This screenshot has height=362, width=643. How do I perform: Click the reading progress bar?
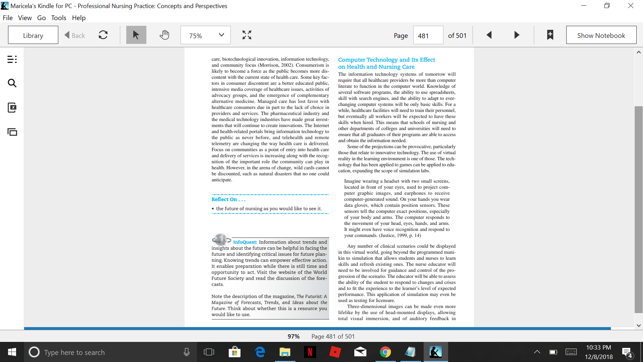point(317,328)
